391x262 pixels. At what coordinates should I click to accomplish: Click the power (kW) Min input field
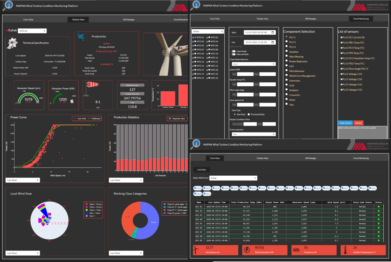(245, 74)
